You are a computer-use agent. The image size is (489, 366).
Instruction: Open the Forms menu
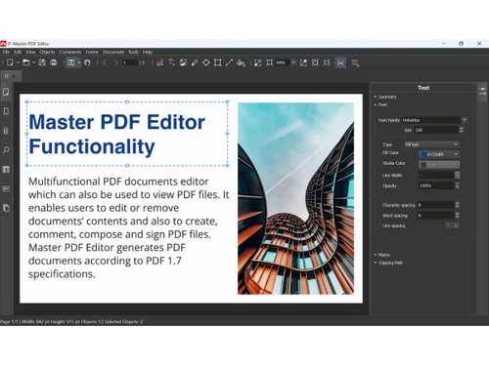92,52
